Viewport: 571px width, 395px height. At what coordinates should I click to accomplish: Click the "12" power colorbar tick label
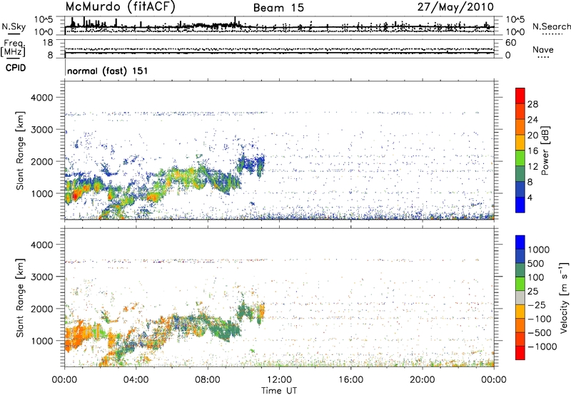coord(532,167)
